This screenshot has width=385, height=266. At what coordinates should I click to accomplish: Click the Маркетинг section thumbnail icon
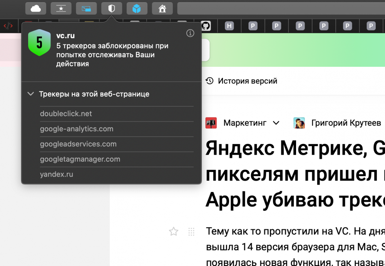(211, 123)
